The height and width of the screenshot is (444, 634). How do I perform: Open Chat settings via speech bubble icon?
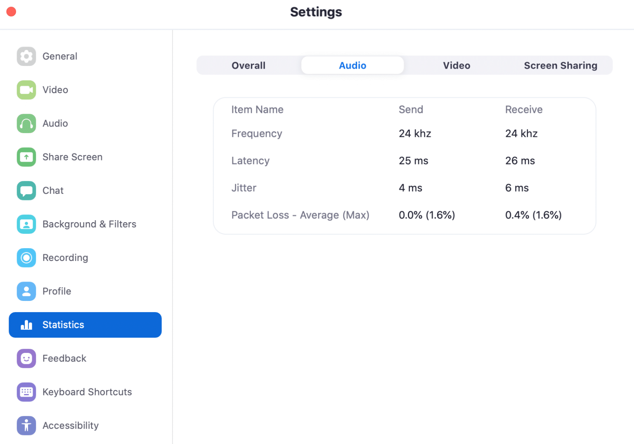click(x=26, y=190)
